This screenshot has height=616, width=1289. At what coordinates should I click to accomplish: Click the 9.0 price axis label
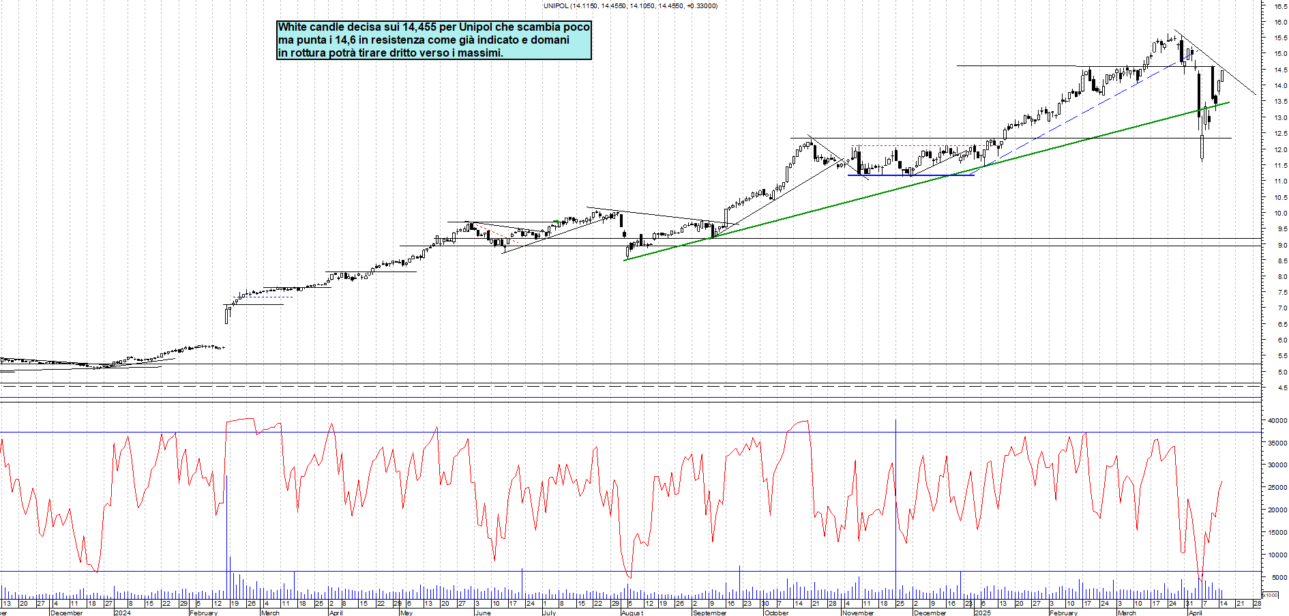(x=1282, y=245)
